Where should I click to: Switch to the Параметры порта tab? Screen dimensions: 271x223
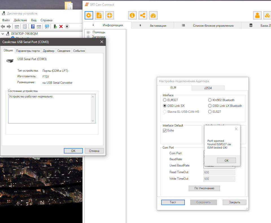tap(28, 51)
